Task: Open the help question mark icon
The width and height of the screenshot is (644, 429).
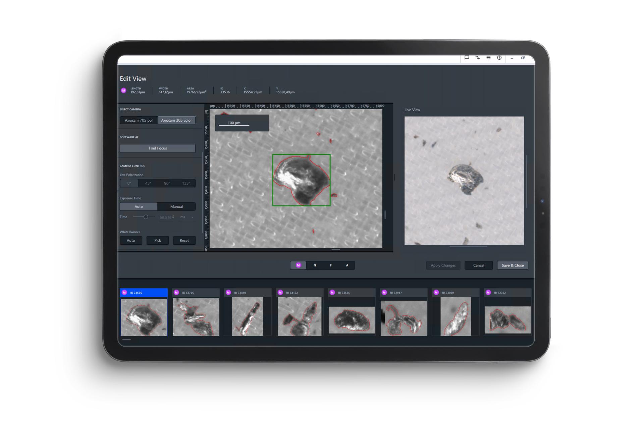Action: [499, 58]
